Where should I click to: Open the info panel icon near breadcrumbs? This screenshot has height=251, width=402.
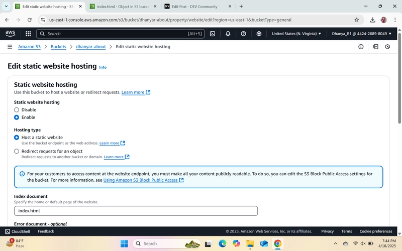[361, 47]
